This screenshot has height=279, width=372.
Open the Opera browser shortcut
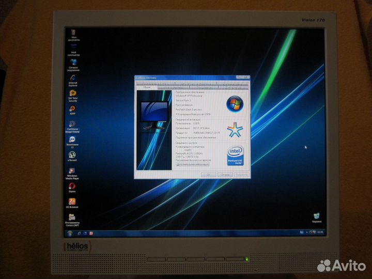[x=72, y=188]
